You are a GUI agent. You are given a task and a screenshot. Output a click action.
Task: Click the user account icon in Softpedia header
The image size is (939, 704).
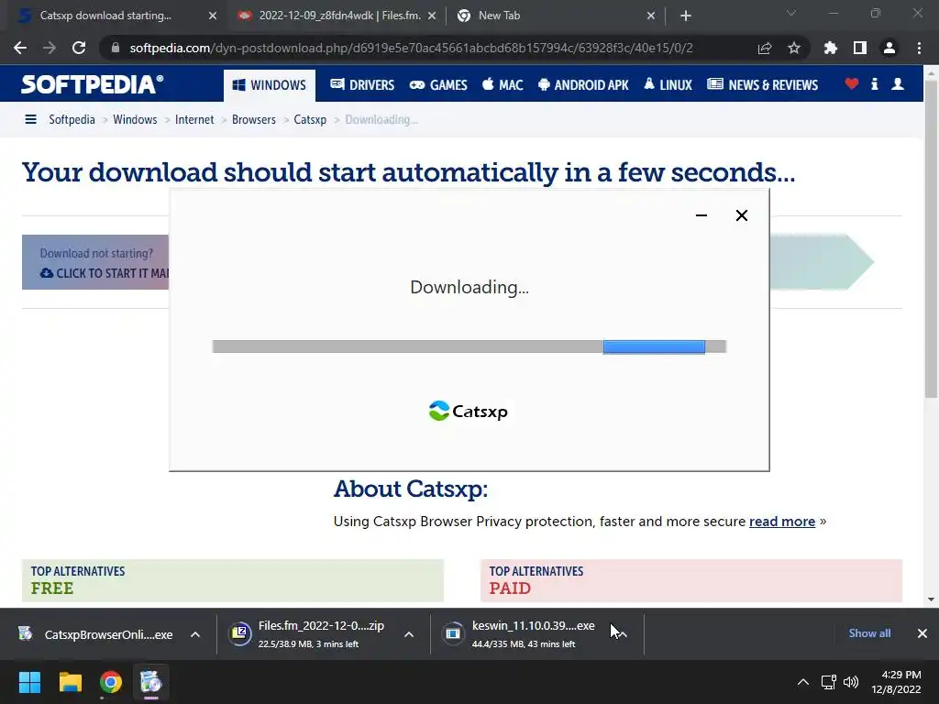(x=898, y=84)
